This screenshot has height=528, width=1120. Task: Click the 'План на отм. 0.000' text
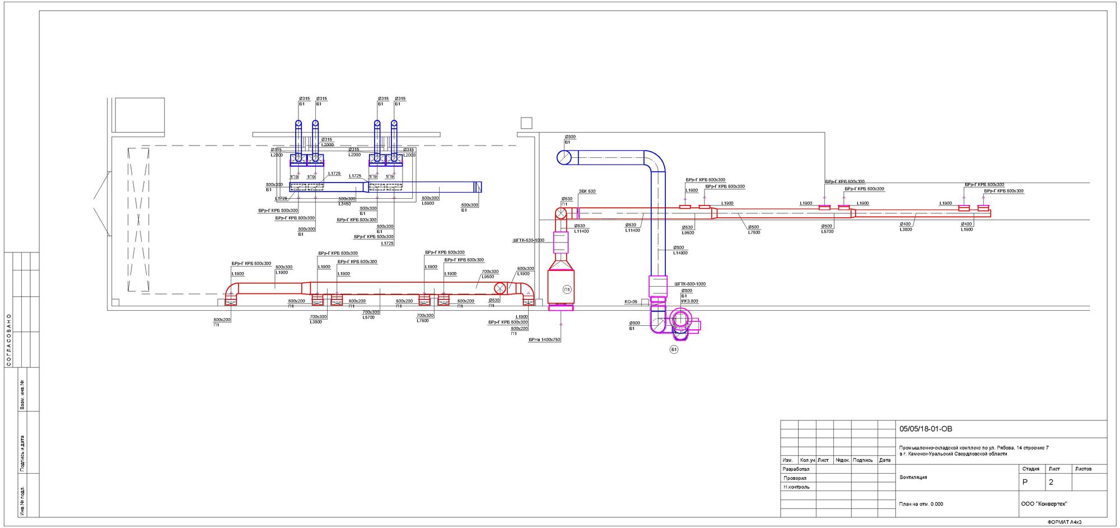[x=921, y=504]
